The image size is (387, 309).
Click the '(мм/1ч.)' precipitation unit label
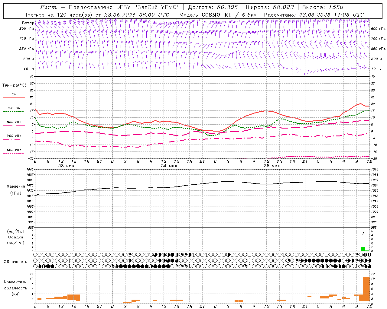point(16,243)
